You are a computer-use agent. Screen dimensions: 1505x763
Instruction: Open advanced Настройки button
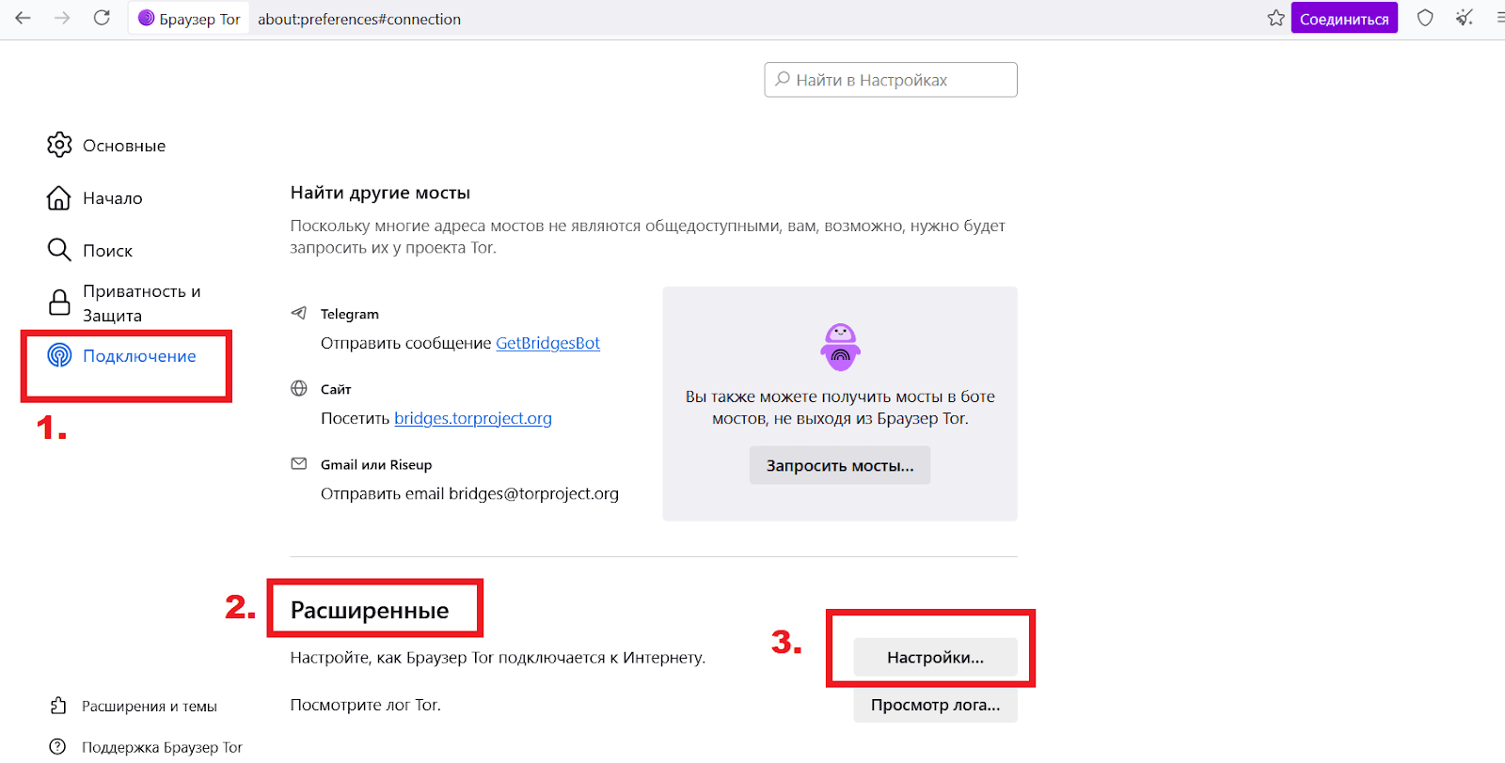click(x=936, y=657)
